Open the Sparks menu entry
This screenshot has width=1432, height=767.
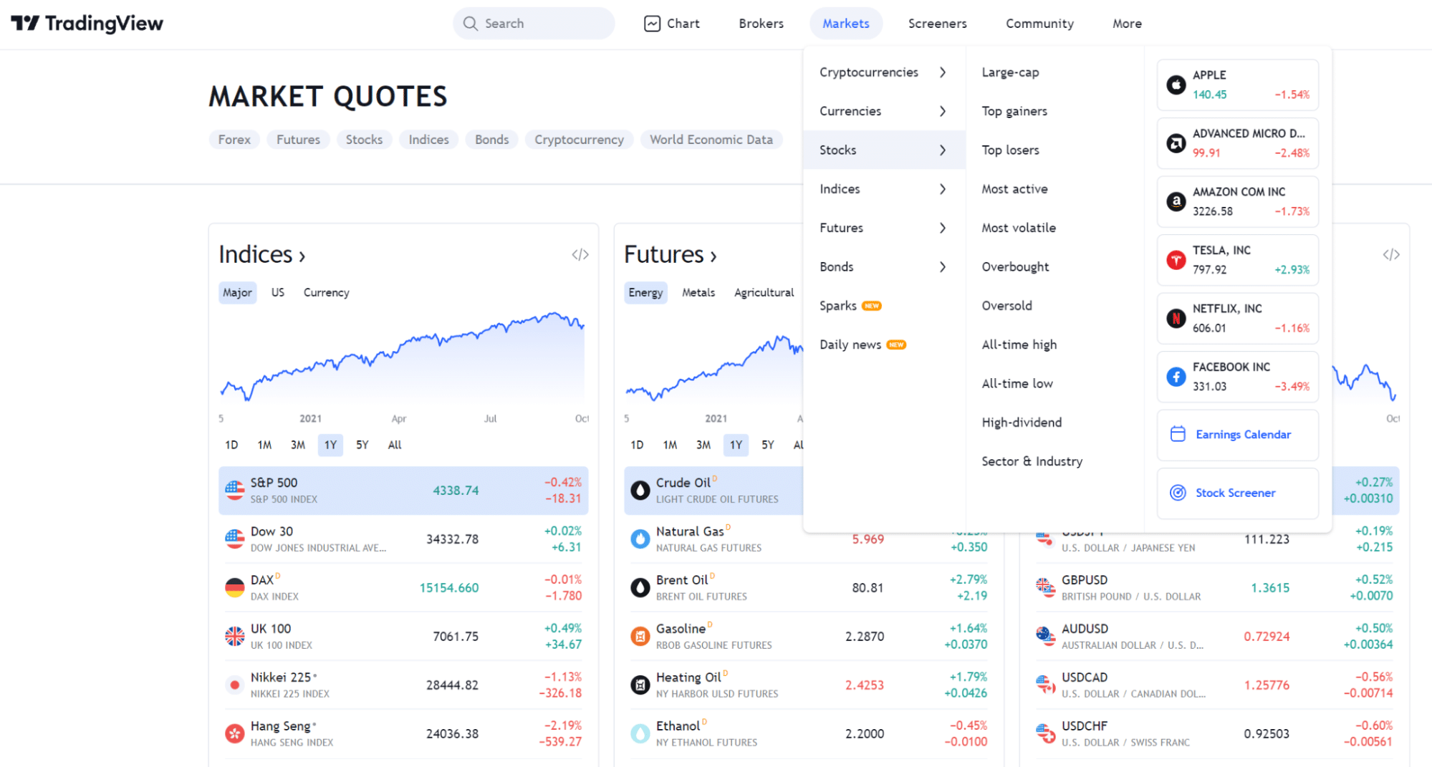[x=884, y=306]
